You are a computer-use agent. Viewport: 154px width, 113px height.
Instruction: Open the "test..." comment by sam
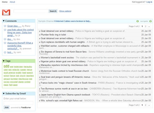pyautogui.click(x=10, y=52)
